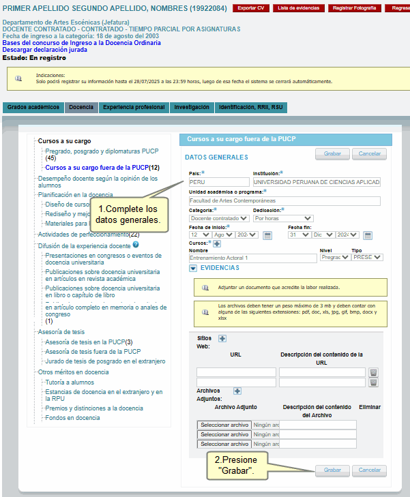Click the third Seleccionar archivo button
This screenshot has height=497, width=410.
point(224,444)
